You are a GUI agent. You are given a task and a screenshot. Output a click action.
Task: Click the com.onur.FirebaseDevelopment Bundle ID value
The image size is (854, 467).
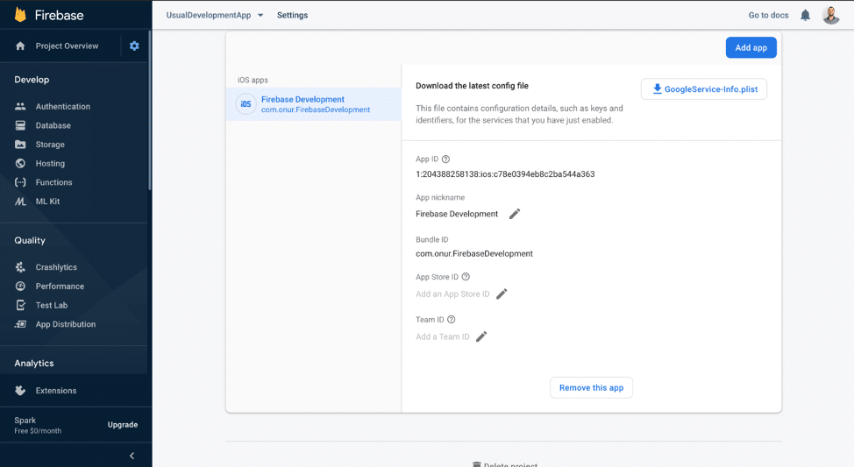[473, 253]
